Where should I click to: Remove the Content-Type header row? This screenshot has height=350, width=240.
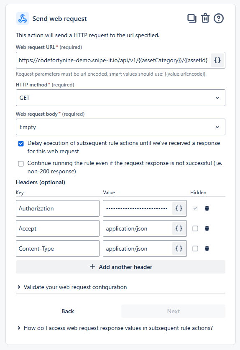click(207, 249)
